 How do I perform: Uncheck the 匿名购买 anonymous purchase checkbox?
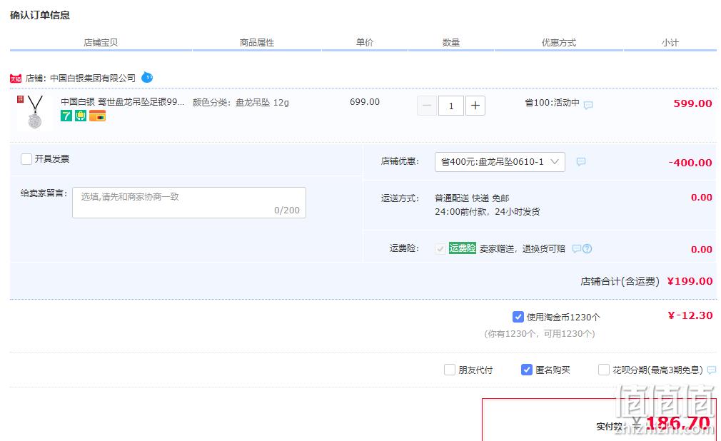point(527,370)
